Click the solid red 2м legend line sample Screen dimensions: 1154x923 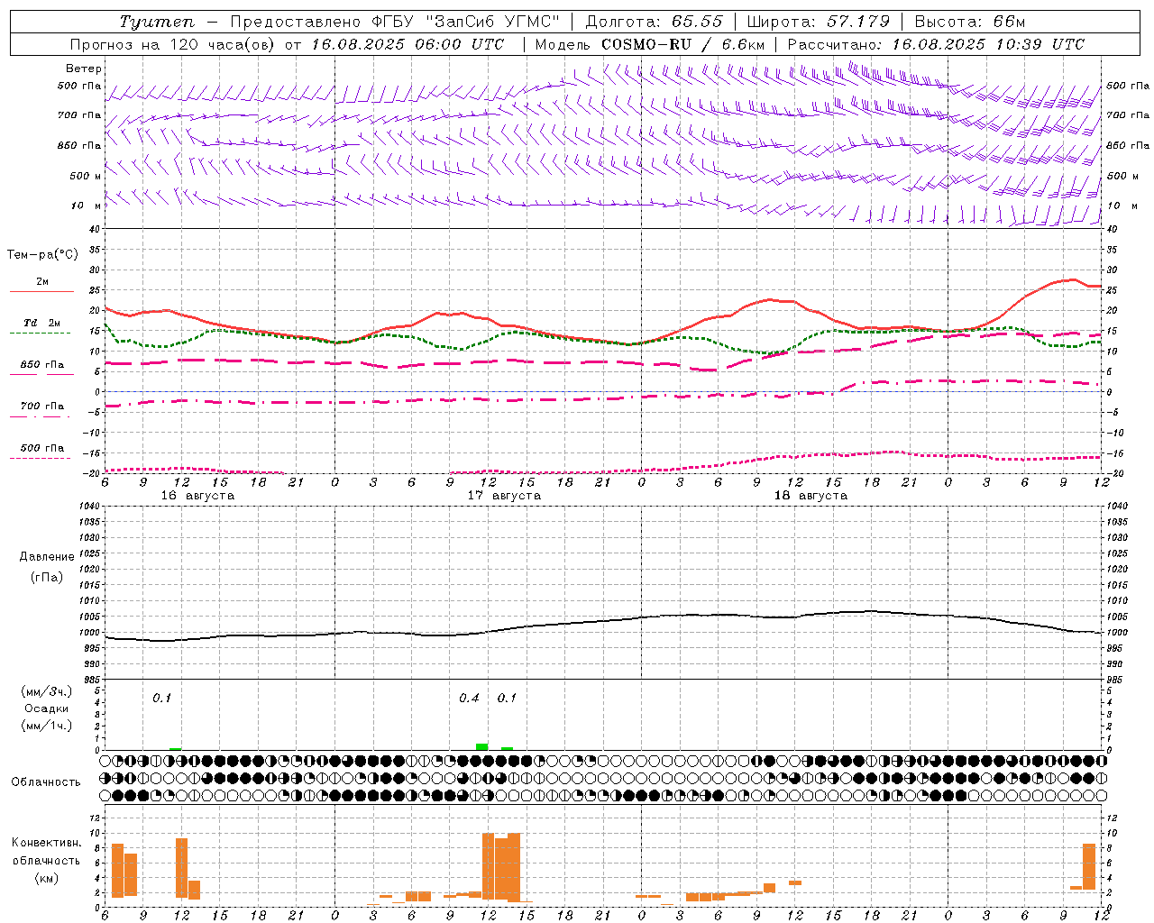point(41,291)
